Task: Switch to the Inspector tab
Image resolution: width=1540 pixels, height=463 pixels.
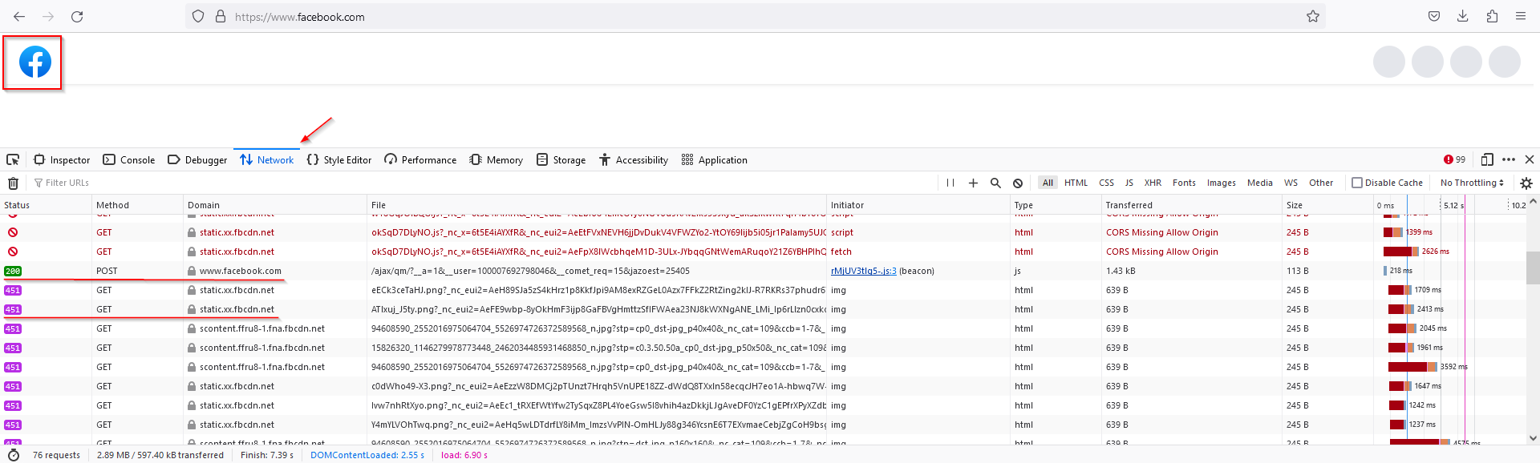Action: pos(62,159)
